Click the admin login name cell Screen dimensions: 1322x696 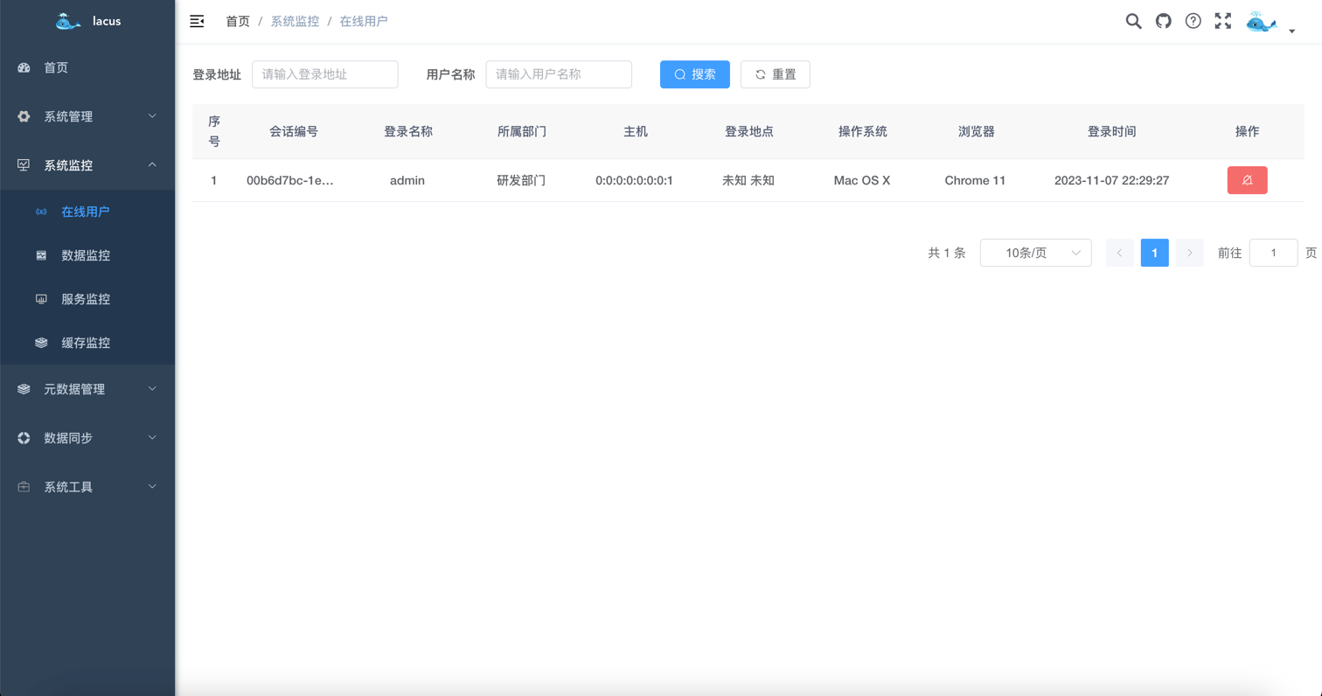(x=407, y=180)
